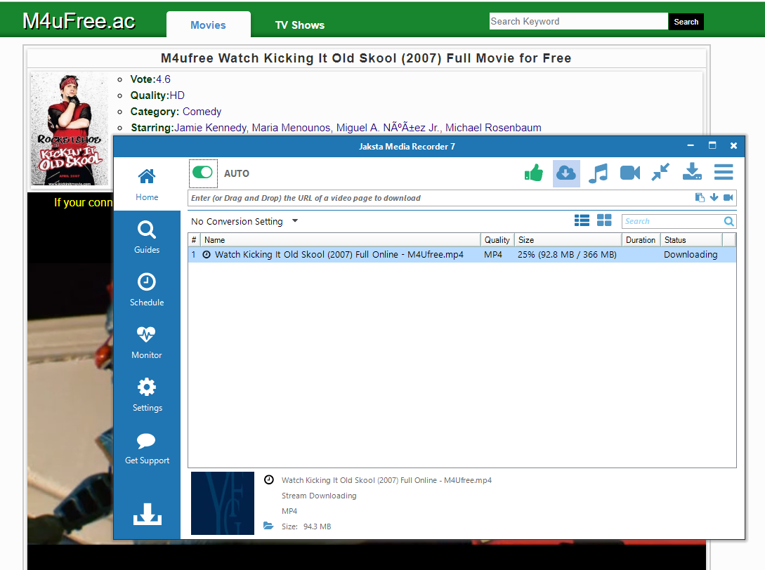The image size is (765, 570).
Task: Click the down arrow download URL icon
Action: tap(714, 197)
